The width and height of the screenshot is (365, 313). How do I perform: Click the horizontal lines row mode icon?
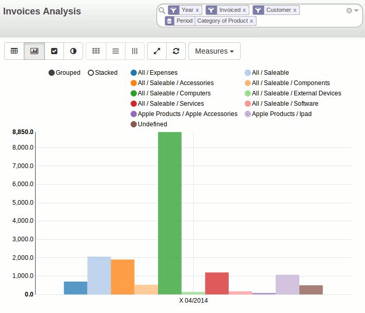[x=116, y=51]
